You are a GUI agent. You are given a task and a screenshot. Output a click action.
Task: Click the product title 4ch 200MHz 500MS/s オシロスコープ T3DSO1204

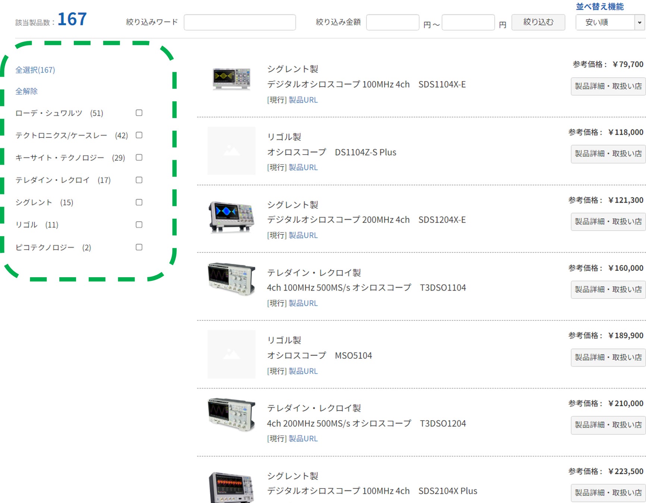pos(366,423)
